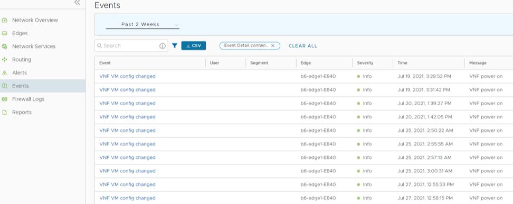Sort by Event column header

tap(105, 63)
